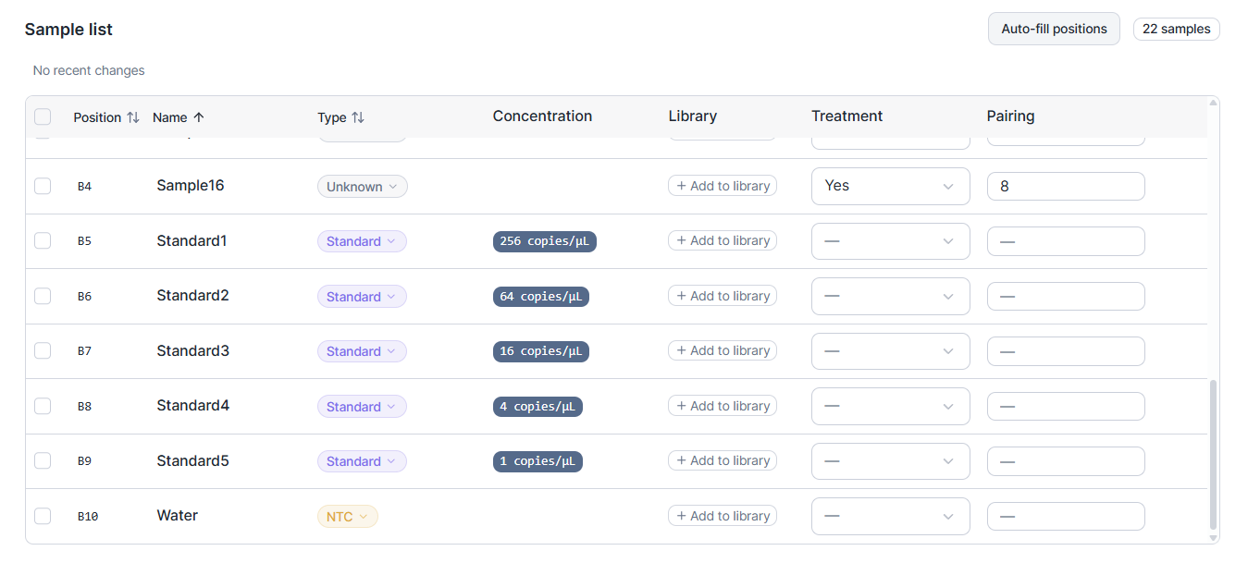Screen dimensions: 1248x563
Task: Click the scrollbar up arrow
Action: tap(1213, 103)
